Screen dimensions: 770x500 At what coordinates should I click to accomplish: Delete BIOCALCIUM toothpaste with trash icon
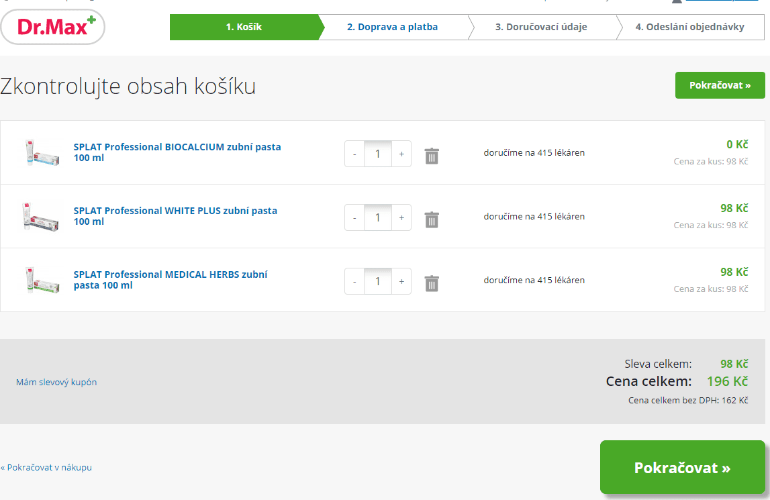point(432,156)
